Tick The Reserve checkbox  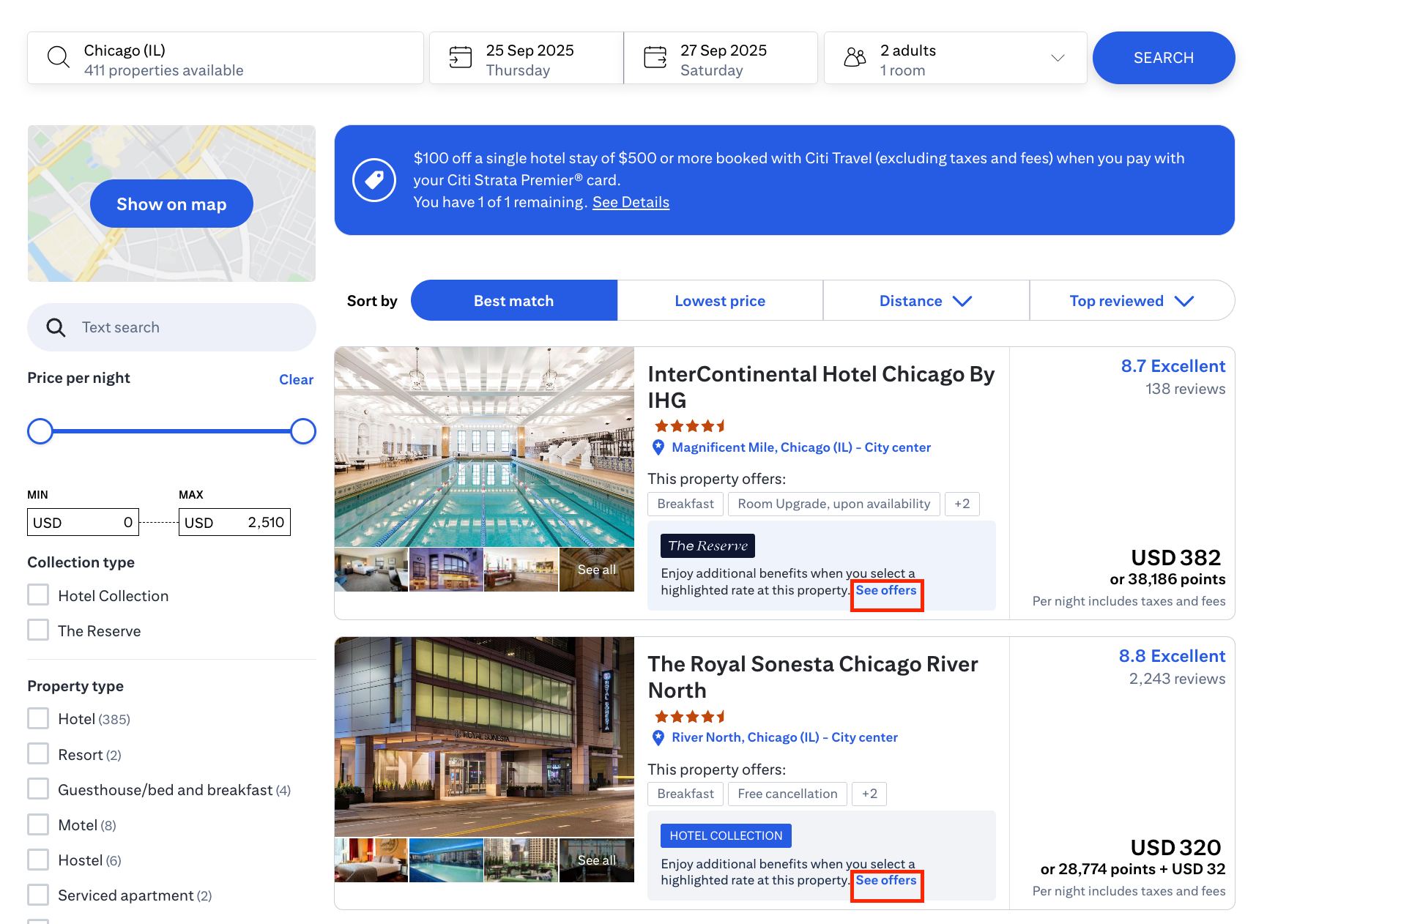point(38,630)
